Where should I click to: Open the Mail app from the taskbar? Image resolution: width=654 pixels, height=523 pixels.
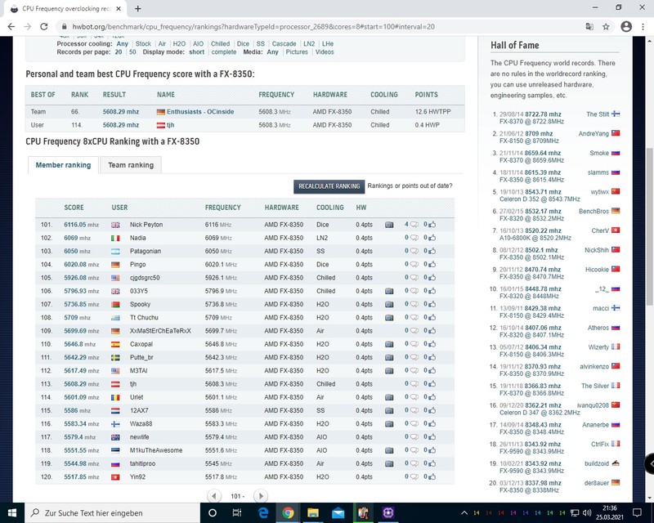click(338, 512)
